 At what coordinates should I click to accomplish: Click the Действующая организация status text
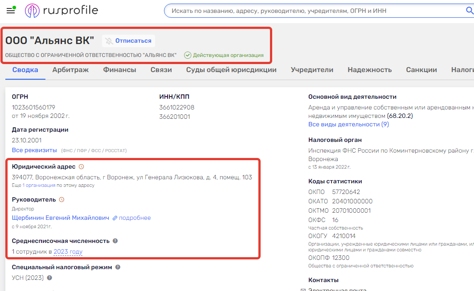(x=228, y=55)
